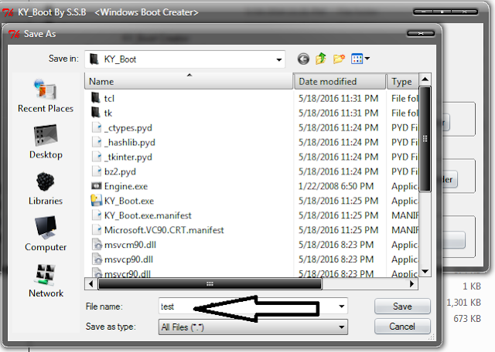Click the Save button
Image resolution: width=495 pixels, height=352 pixels.
[x=402, y=306]
